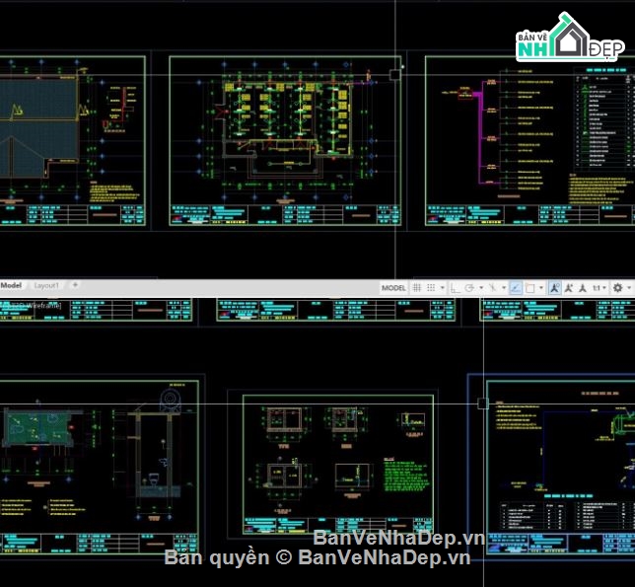Image resolution: width=635 pixels, height=587 pixels.
Task: Click the MODEL space status button
Action: click(x=393, y=288)
